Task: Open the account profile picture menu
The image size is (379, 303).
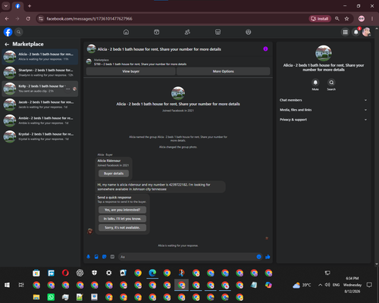Action: [x=366, y=32]
